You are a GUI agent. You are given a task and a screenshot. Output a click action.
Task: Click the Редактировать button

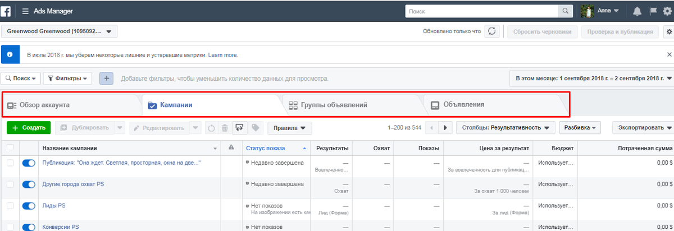coord(160,128)
